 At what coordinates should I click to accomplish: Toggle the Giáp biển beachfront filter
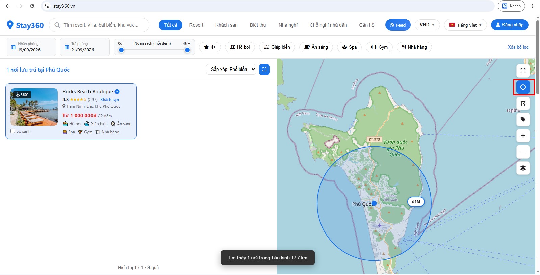(277, 47)
